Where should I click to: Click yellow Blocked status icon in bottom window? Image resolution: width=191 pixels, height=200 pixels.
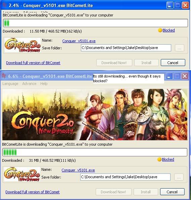pyautogui.click(x=159, y=159)
